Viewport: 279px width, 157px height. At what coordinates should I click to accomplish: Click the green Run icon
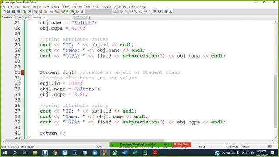tap(68, 11)
